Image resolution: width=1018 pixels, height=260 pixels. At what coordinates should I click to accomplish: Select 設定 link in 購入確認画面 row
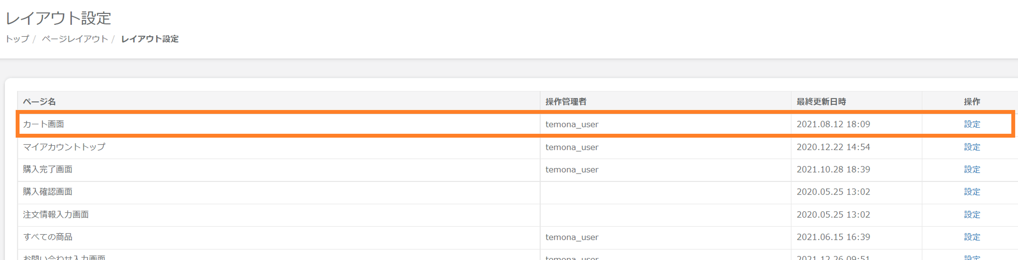click(x=972, y=192)
